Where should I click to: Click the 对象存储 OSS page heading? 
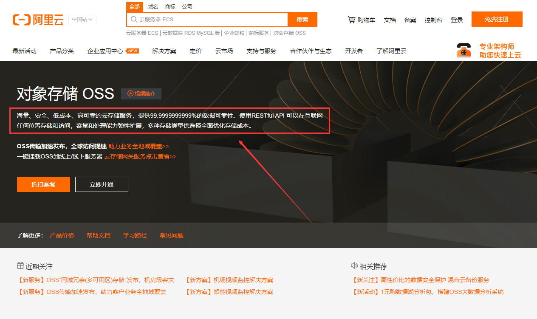tap(65, 94)
